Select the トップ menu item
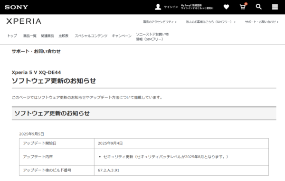This screenshot has width=285, height=181. 12,36
